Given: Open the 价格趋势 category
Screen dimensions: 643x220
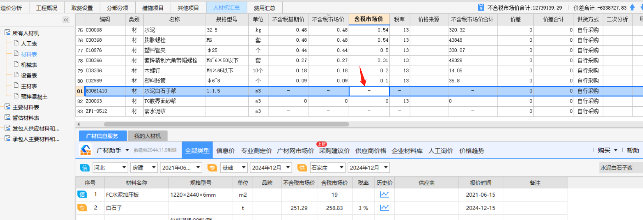Looking at the screenshot, I should point(472,151).
